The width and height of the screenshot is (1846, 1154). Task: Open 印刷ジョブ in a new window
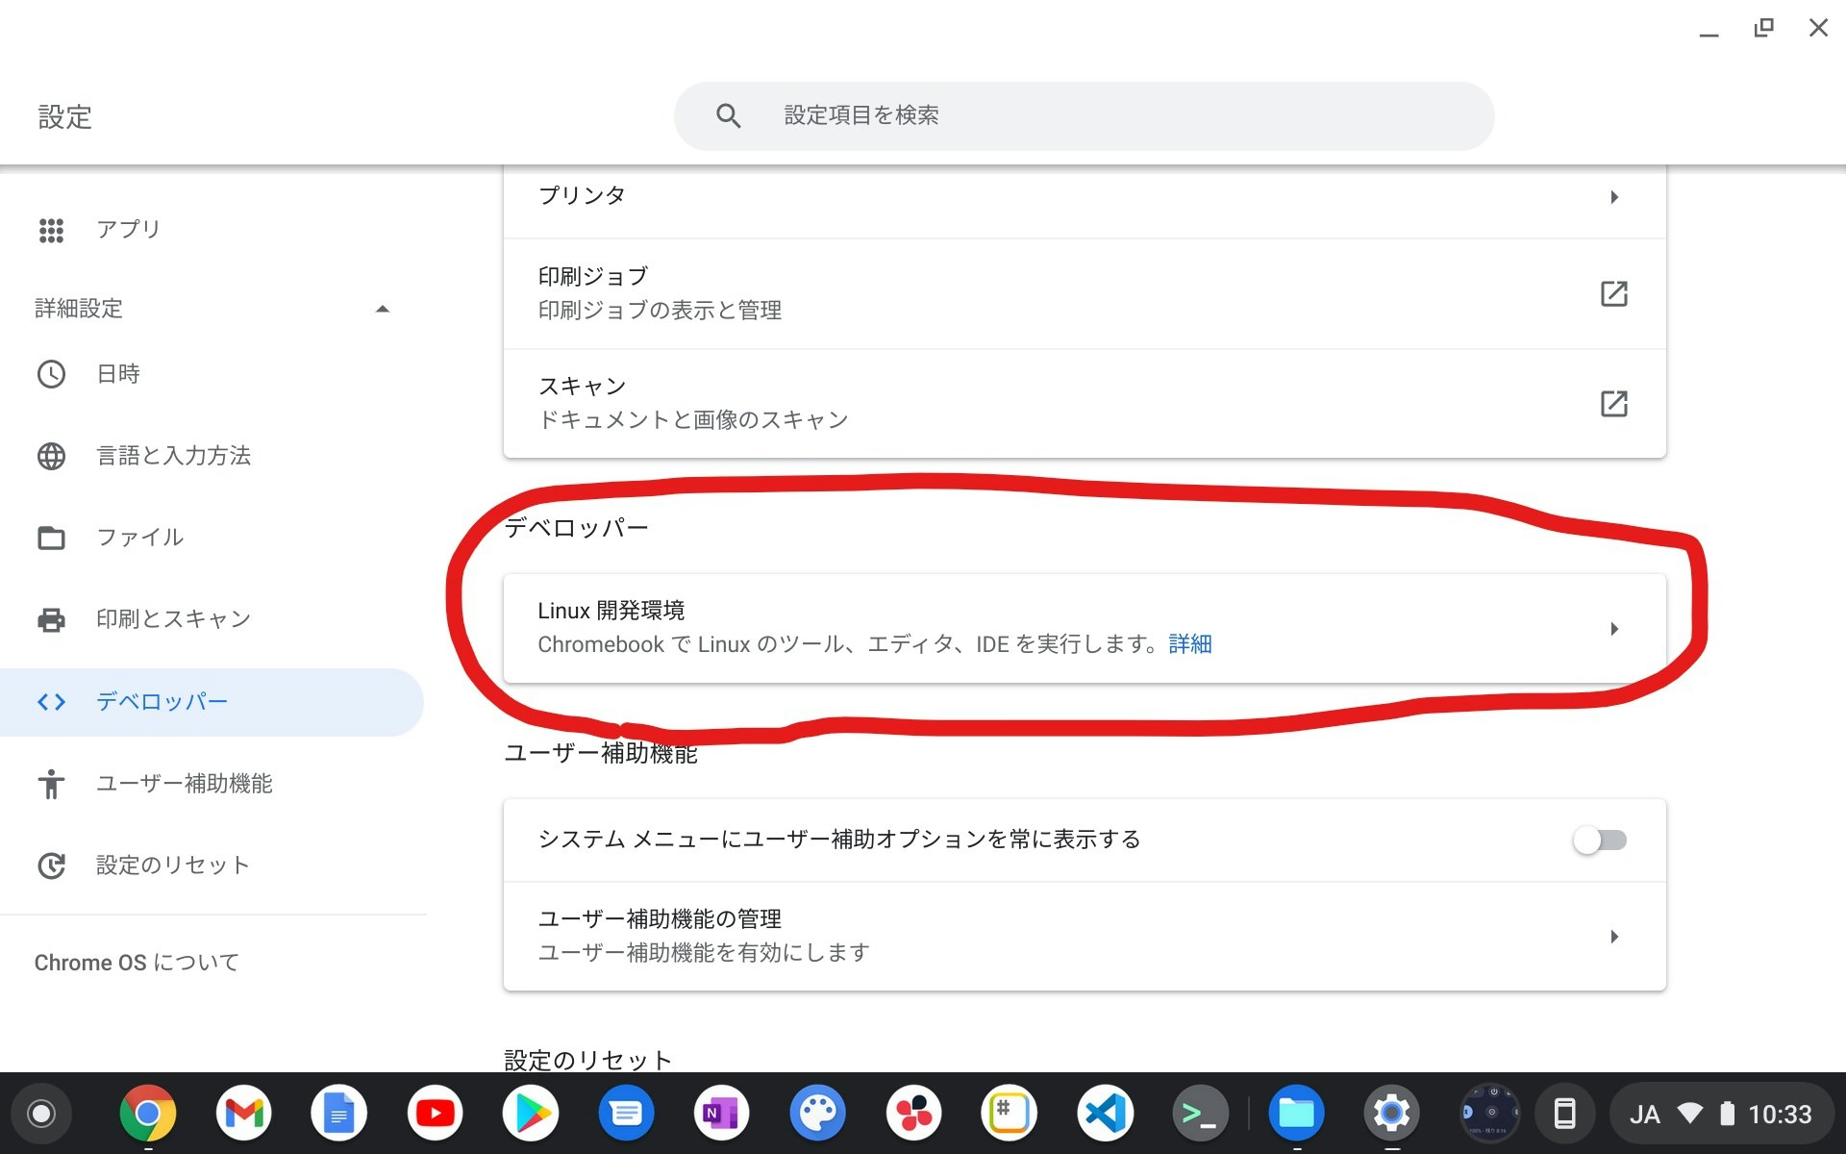[x=1615, y=294]
